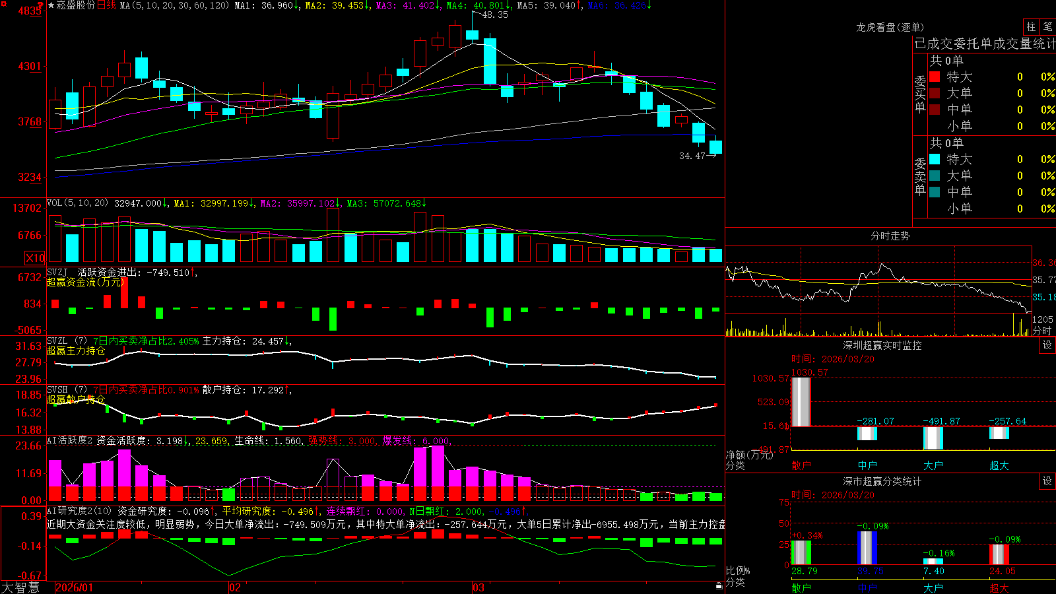Click the 散户持仓: 17.292 reading
The height and width of the screenshot is (594, 1056).
(243, 390)
